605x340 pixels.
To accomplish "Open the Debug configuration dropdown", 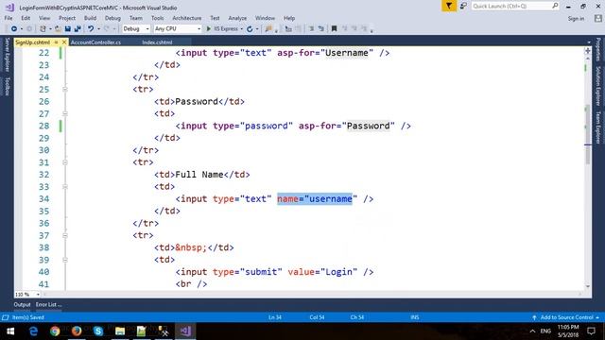I will pyautogui.click(x=136, y=29).
